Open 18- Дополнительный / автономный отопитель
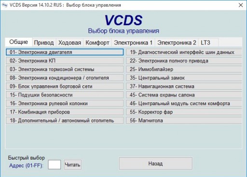This screenshot has width=247, height=177. pyautogui.click(x=65, y=121)
